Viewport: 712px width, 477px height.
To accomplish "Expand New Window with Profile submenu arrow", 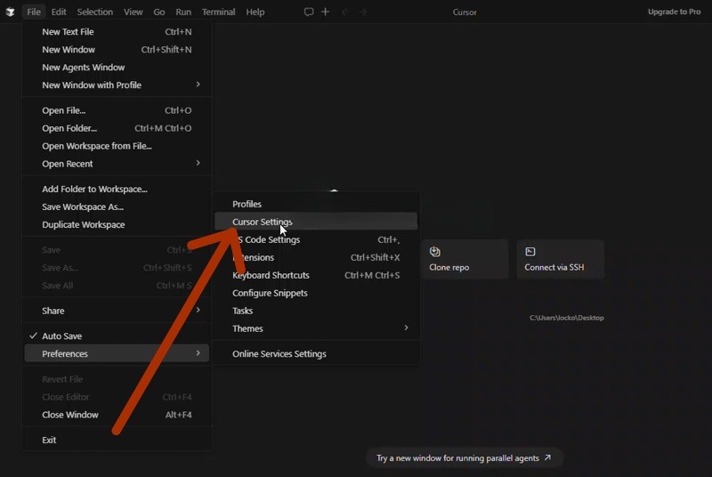I will (198, 85).
